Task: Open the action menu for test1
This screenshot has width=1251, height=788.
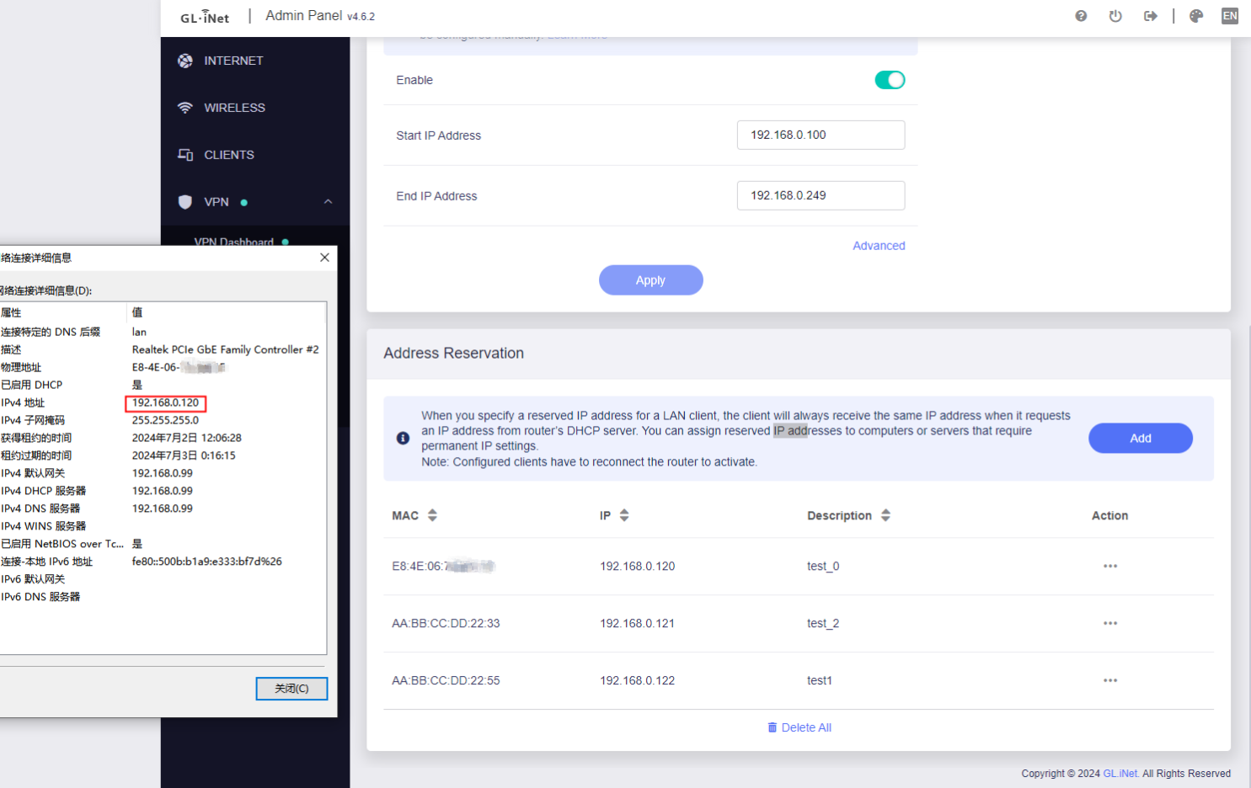Action: tap(1110, 681)
